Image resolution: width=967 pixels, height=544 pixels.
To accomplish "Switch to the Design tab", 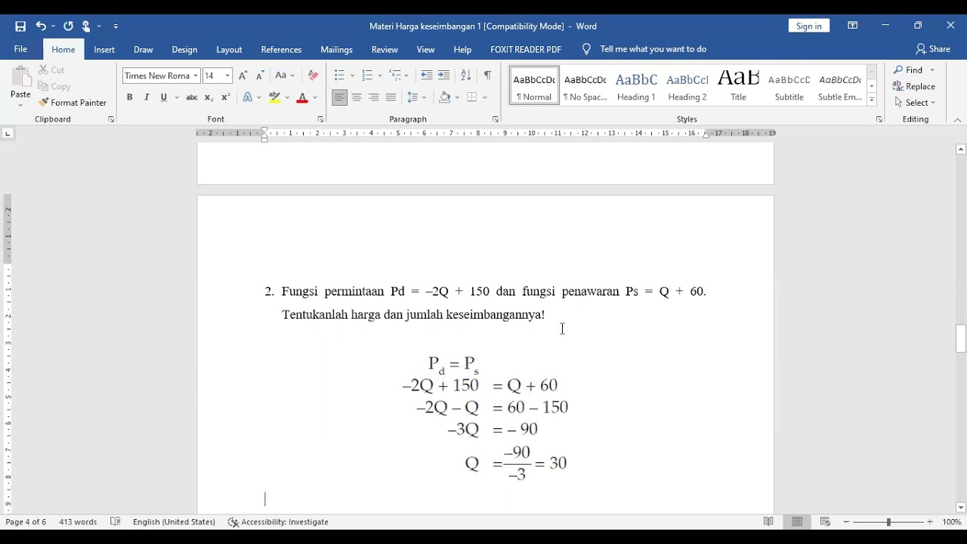I will [x=184, y=50].
